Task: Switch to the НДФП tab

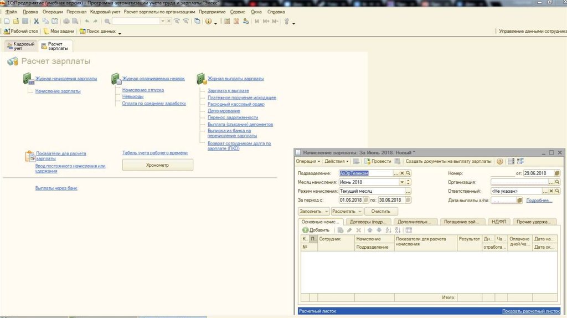Action: click(499, 221)
